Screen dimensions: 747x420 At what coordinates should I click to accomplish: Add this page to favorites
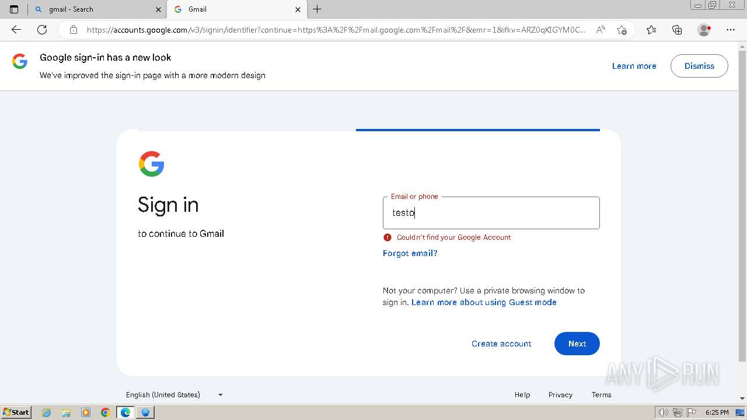[x=622, y=30]
